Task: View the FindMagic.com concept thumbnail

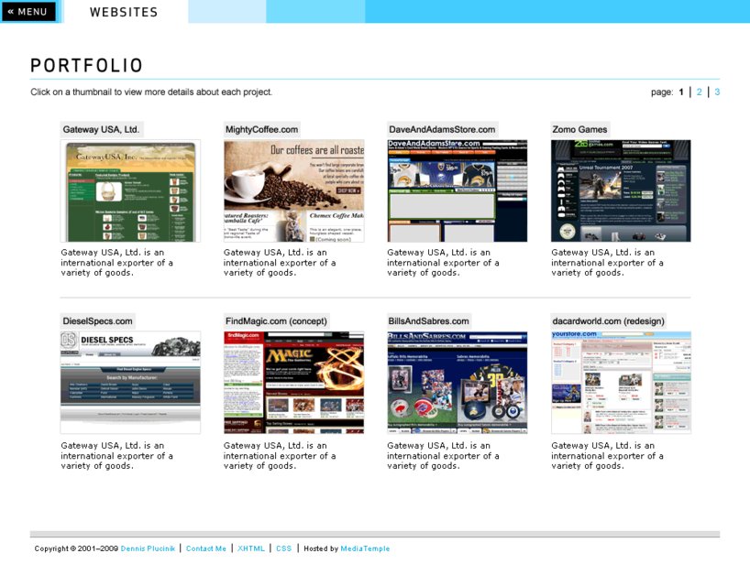Action: (x=293, y=380)
